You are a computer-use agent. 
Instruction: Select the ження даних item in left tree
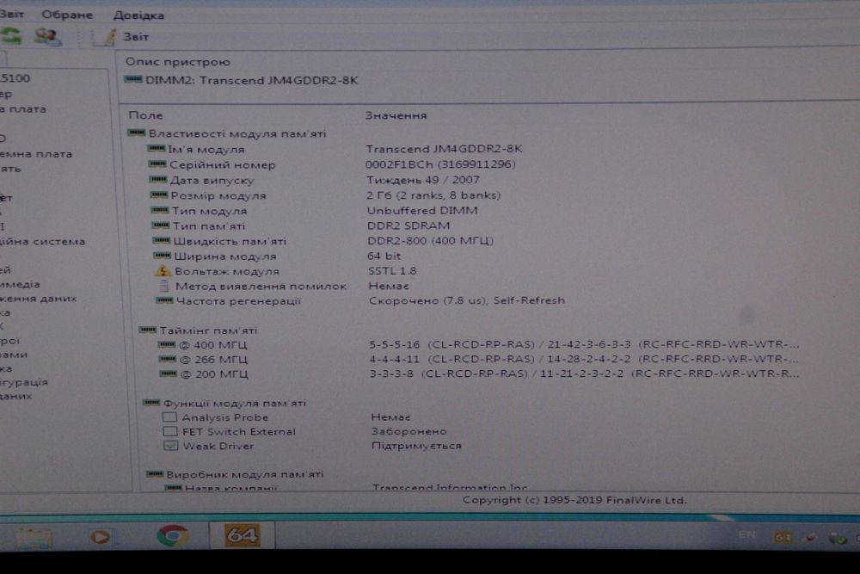coord(39,299)
